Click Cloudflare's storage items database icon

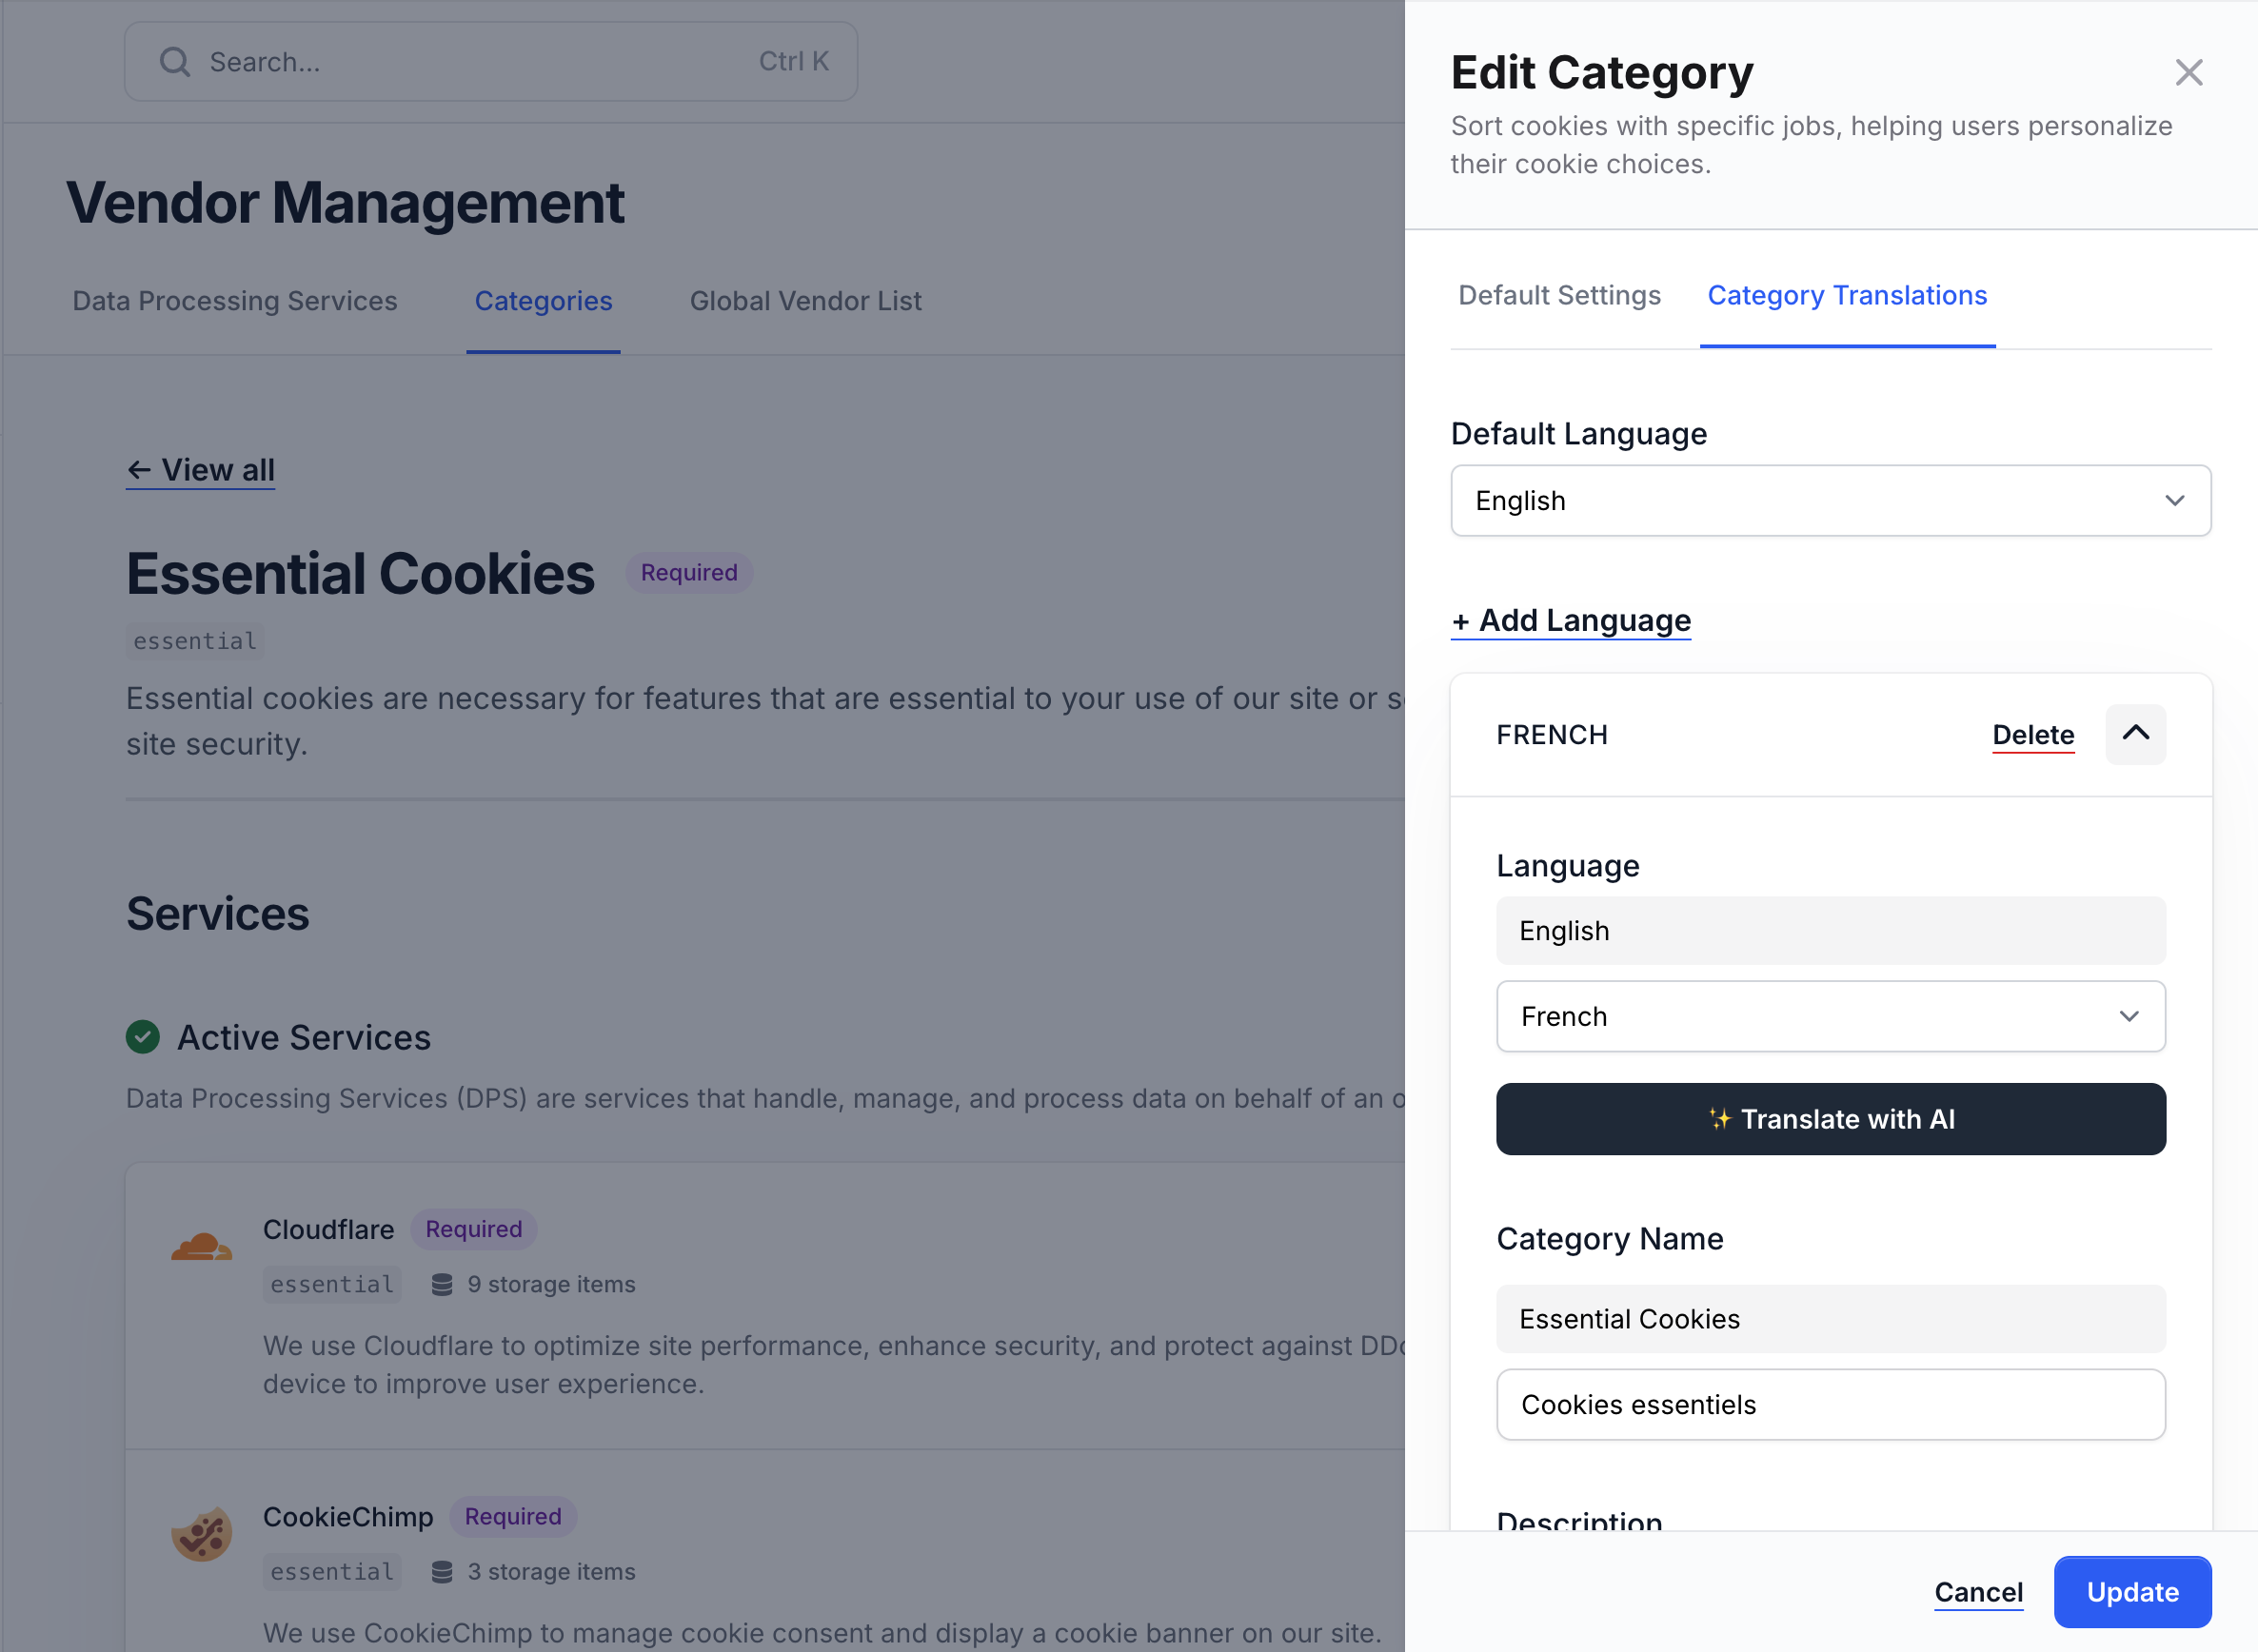(x=441, y=1284)
